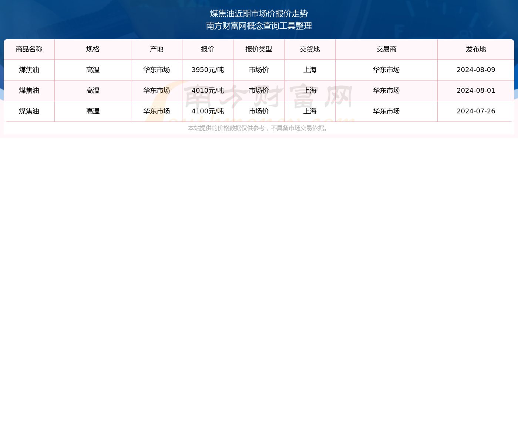Screen dimensions: 518x445
Task: Click the 交易商 column header
Action: click(386, 49)
